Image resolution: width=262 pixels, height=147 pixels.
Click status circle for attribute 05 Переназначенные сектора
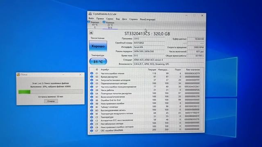coord(92,83)
